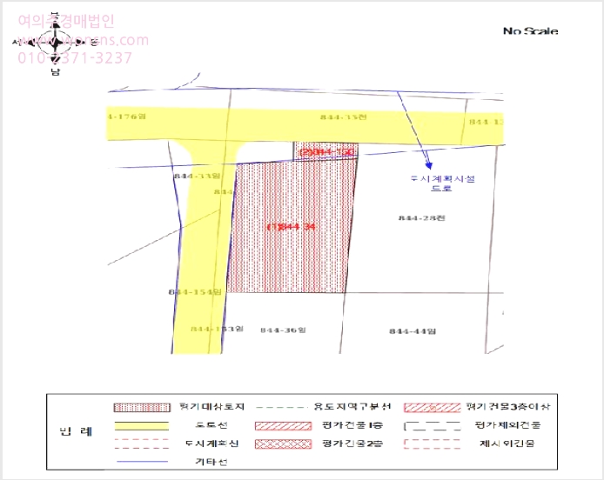Select the red (1)844-34 parcel label

(x=292, y=226)
